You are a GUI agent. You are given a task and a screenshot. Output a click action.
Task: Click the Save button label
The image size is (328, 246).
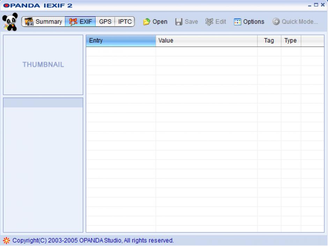[192, 22]
